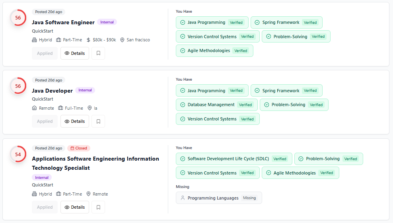Save the Java Developer job with bookmark icon

(98, 121)
